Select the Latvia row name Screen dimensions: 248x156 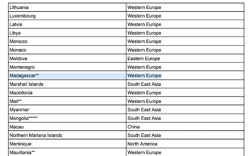coord(67,24)
